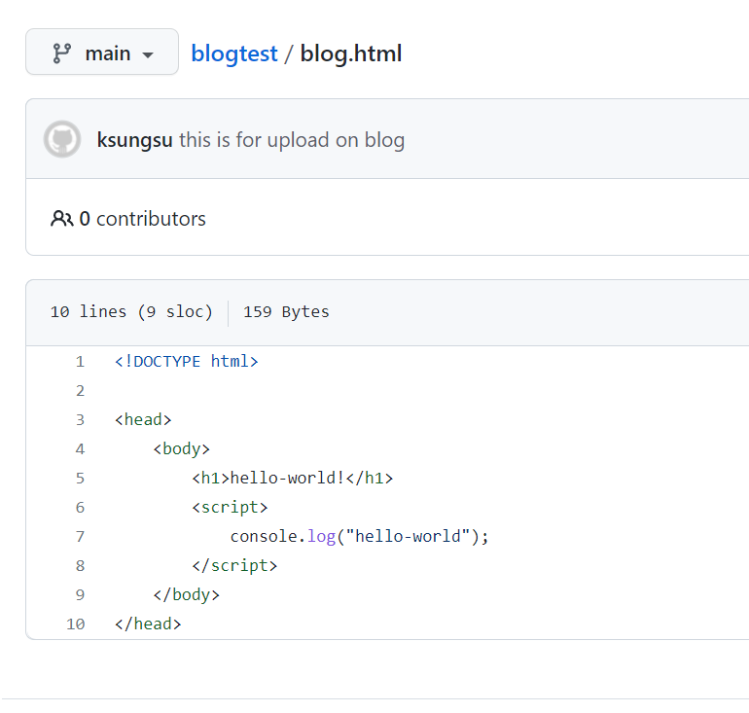Open commit message "this is for upload on blog"
This screenshot has width=749, height=713.
[292, 140]
